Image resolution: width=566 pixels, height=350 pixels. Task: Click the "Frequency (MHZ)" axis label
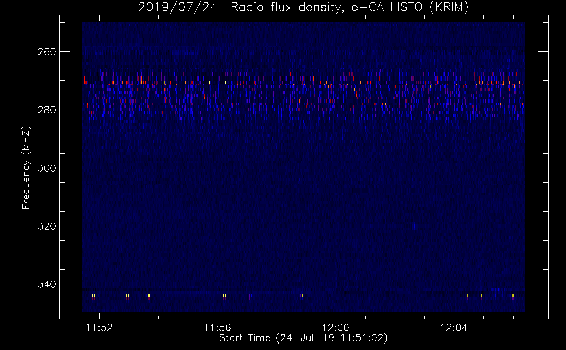pos(26,168)
